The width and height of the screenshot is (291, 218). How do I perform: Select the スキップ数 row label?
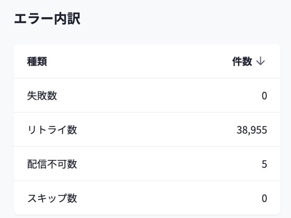(x=52, y=198)
